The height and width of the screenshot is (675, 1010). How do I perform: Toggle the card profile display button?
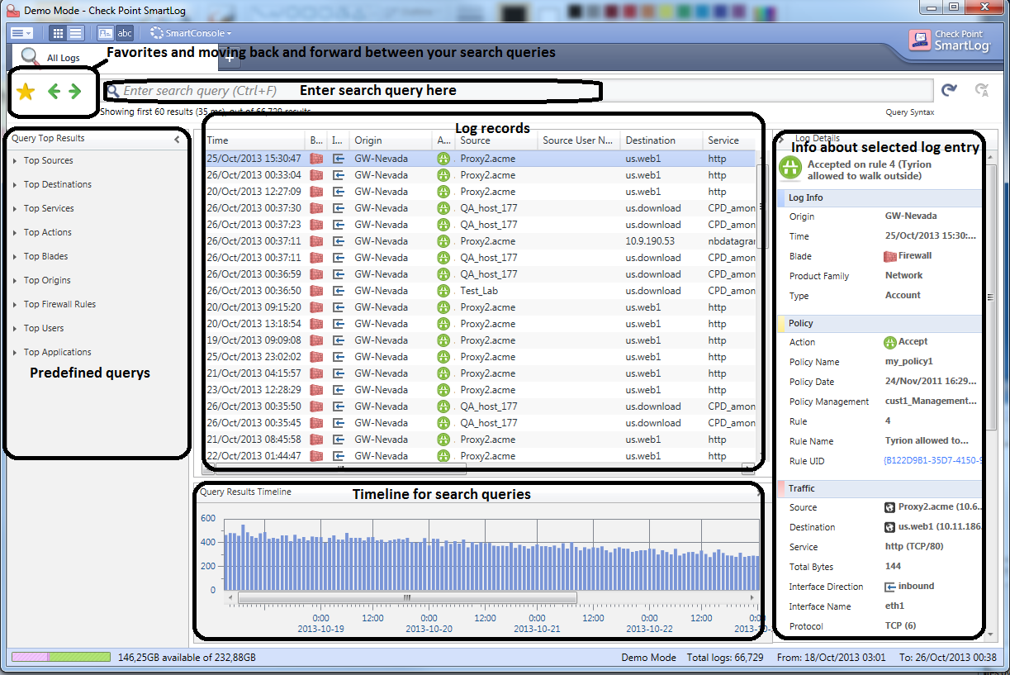106,33
